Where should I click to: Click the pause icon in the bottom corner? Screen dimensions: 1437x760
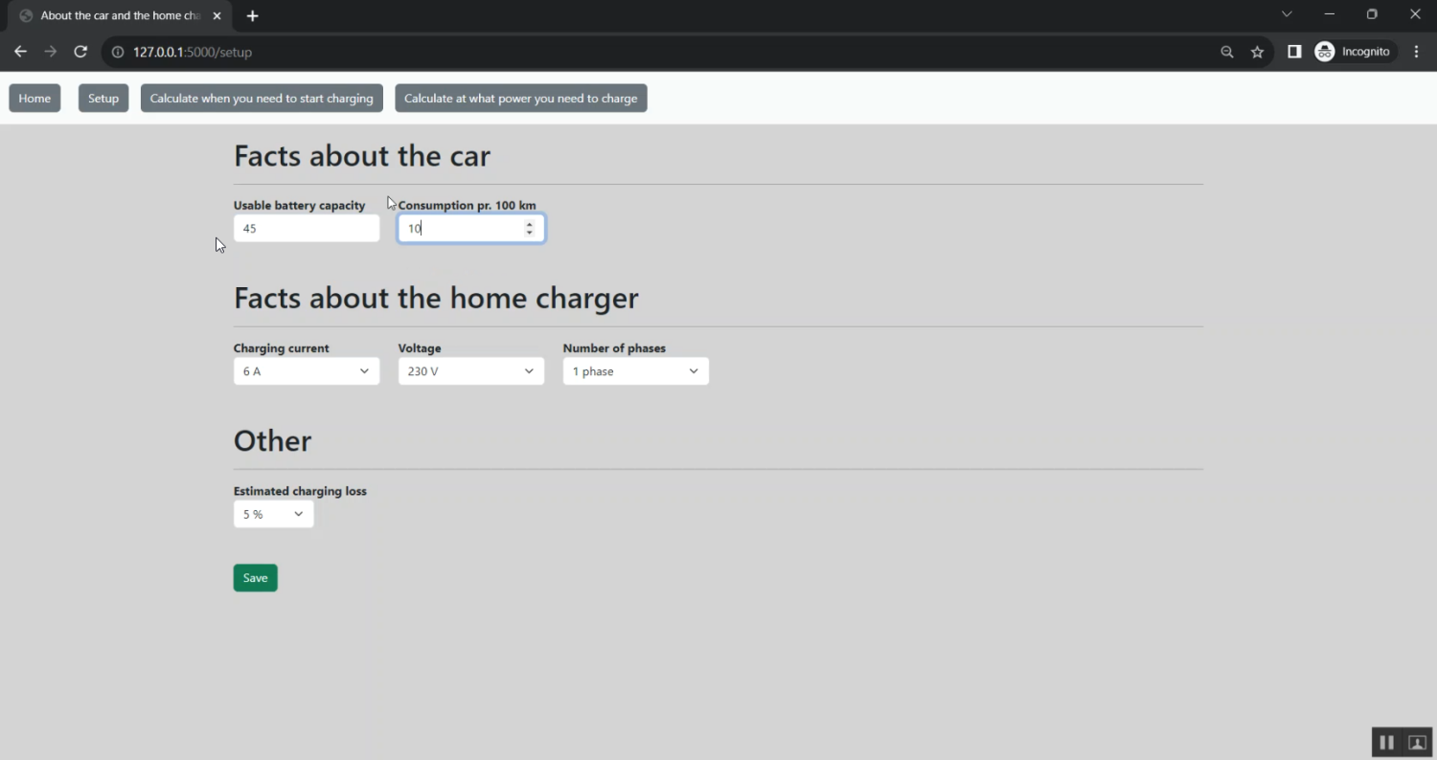click(x=1386, y=743)
